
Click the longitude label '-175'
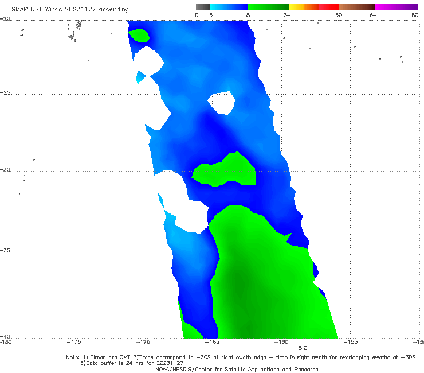74,342
